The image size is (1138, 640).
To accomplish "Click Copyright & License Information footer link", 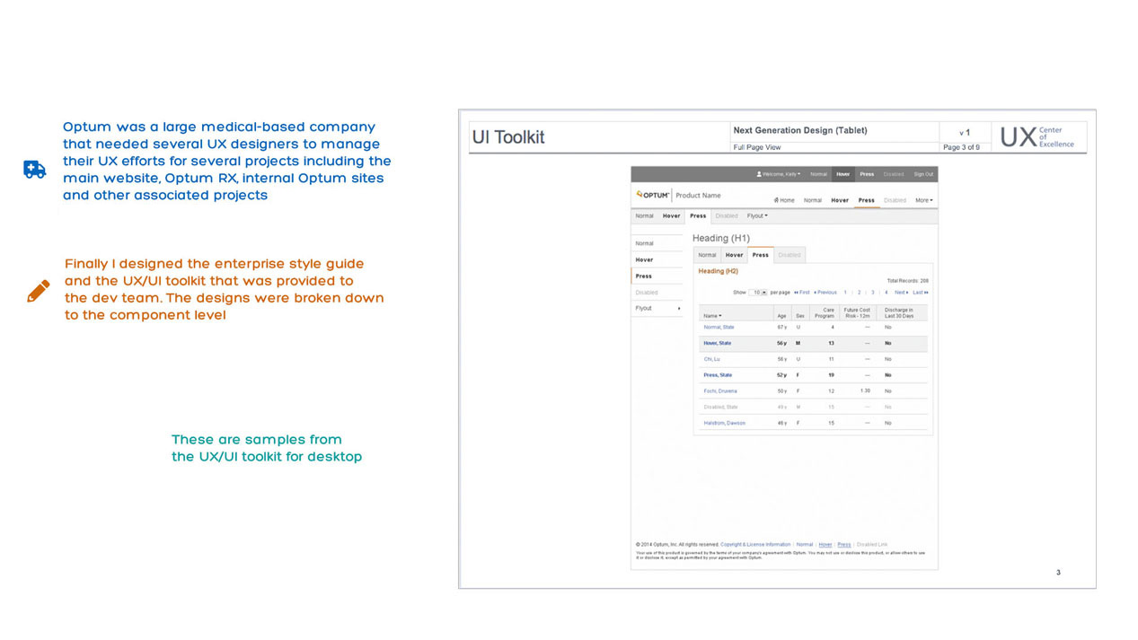I will (x=755, y=544).
